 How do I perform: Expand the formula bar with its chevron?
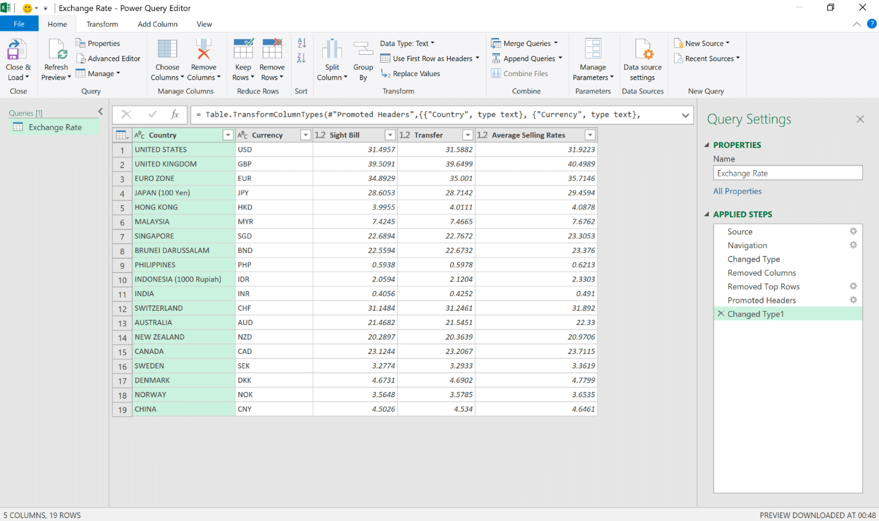pyautogui.click(x=685, y=114)
